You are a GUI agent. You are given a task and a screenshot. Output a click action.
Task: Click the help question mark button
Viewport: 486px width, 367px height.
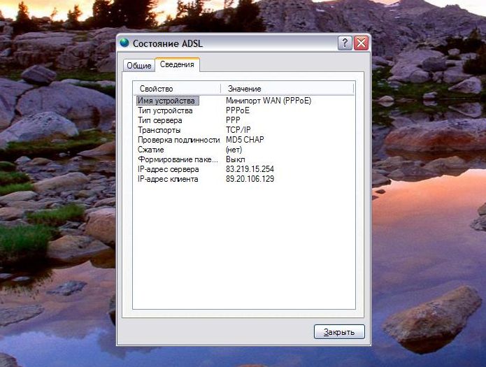click(345, 43)
